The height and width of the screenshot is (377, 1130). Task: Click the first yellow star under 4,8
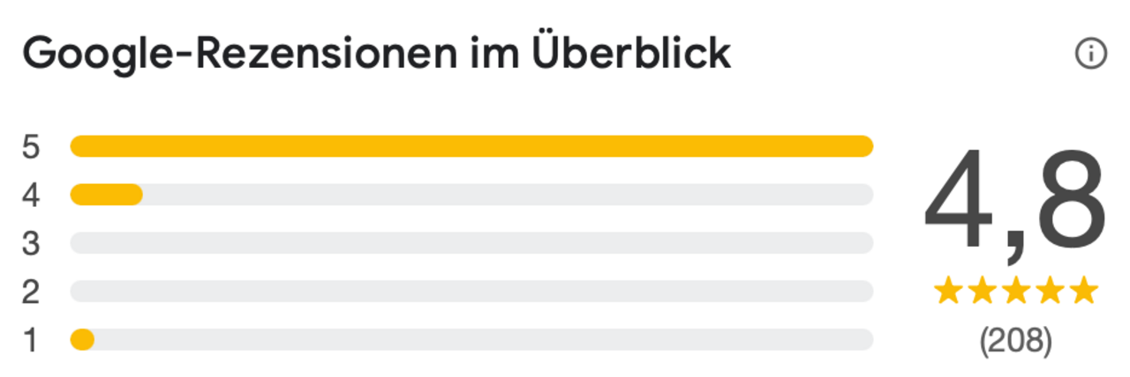(948, 291)
